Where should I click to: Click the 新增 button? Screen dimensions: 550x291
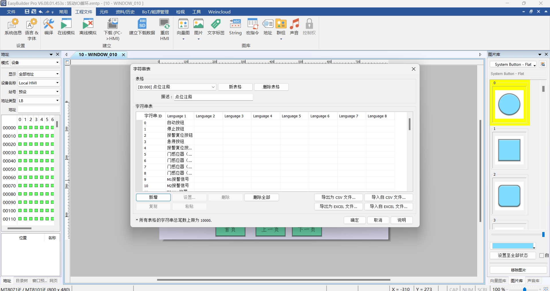[153, 197]
